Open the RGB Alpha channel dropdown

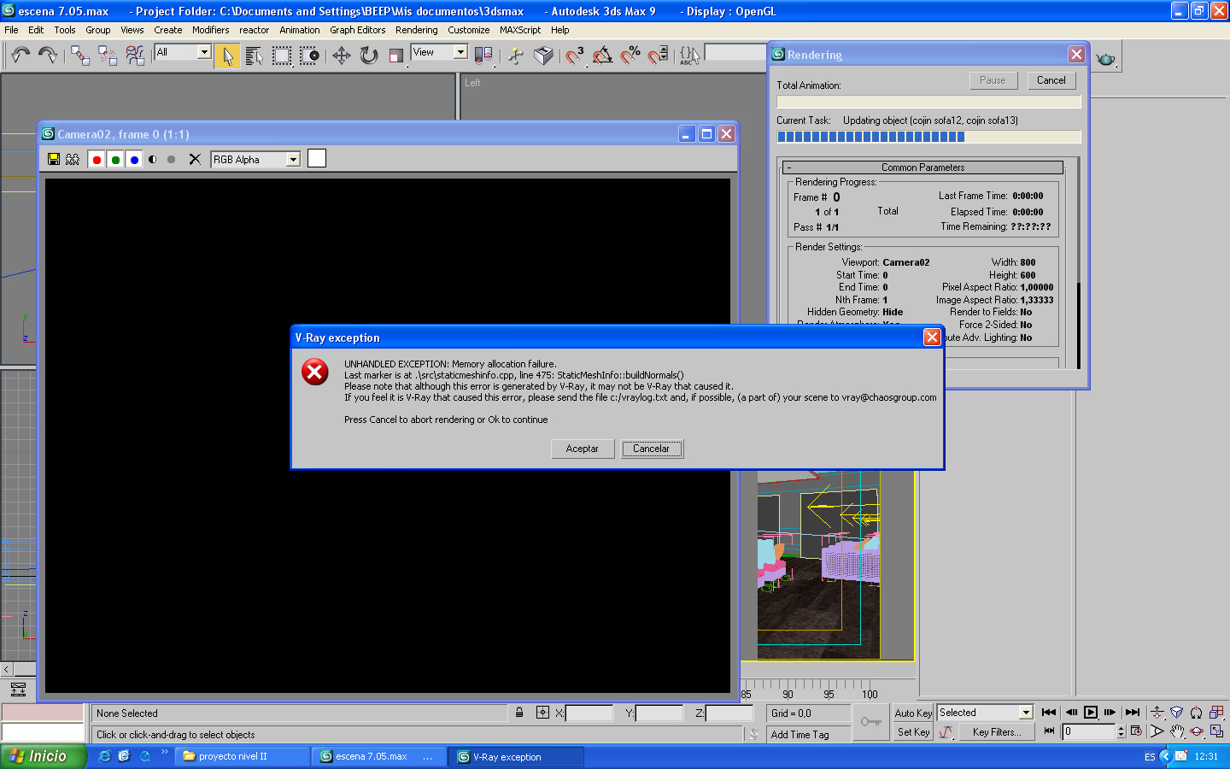(293, 160)
